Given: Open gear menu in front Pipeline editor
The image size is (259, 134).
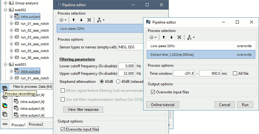Looking at the screenshot, I should point(153,38).
